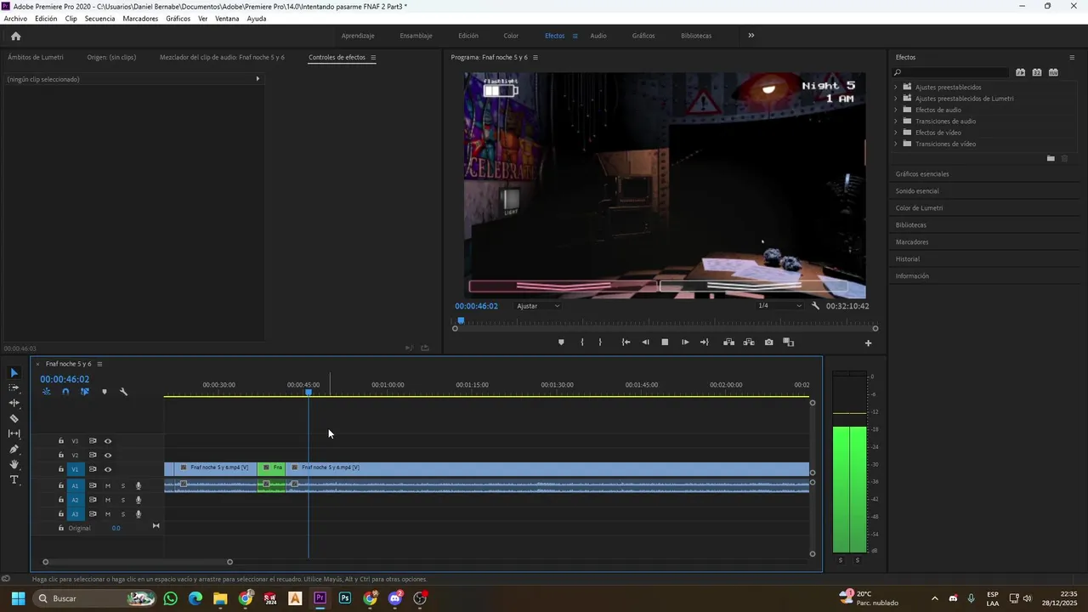Expand Efectos de audio folder

pos(896,110)
